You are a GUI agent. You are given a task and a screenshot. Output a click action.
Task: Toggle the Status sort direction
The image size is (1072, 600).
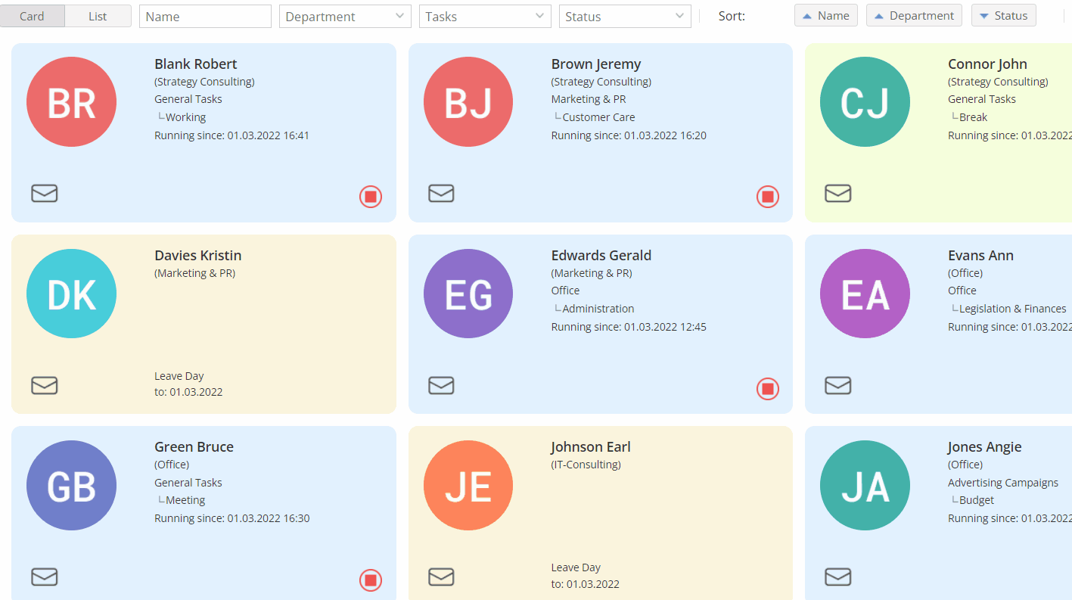click(1003, 15)
